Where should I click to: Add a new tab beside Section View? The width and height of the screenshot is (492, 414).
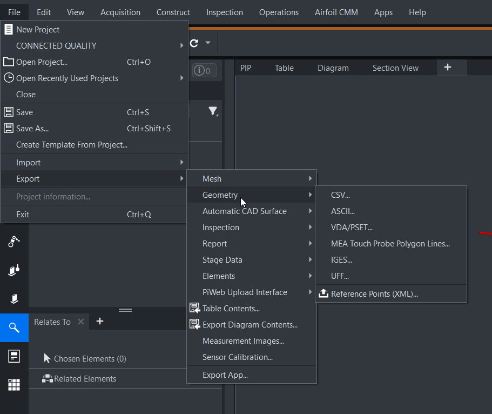point(447,67)
